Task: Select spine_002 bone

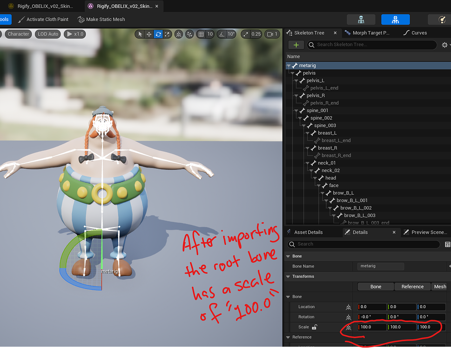Action: [321, 118]
